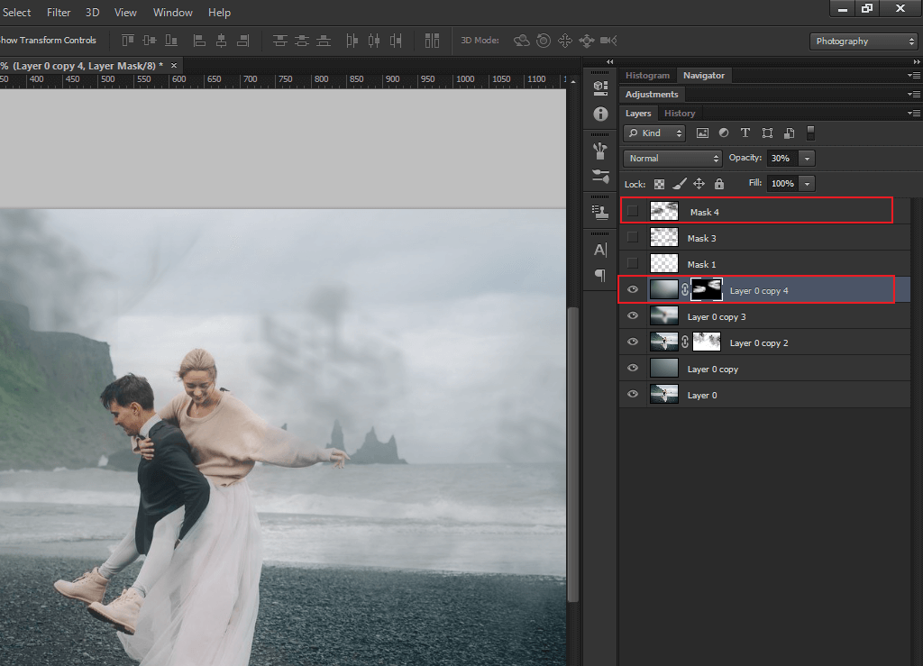Click Align bottom edges icon
The height and width of the screenshot is (666, 923).
coord(171,40)
